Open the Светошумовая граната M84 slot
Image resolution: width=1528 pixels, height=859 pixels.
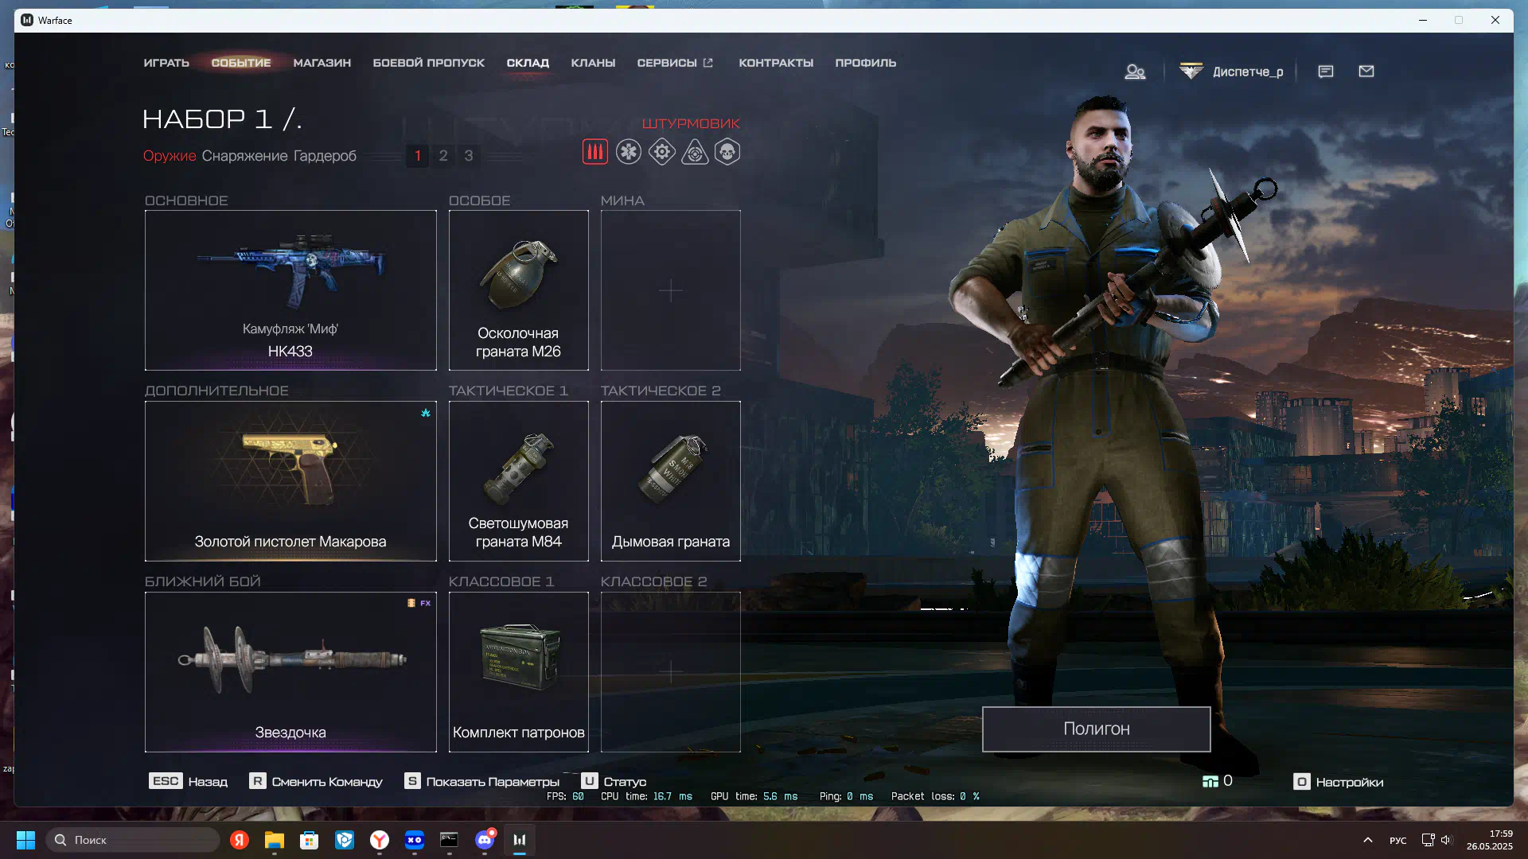coord(519,481)
